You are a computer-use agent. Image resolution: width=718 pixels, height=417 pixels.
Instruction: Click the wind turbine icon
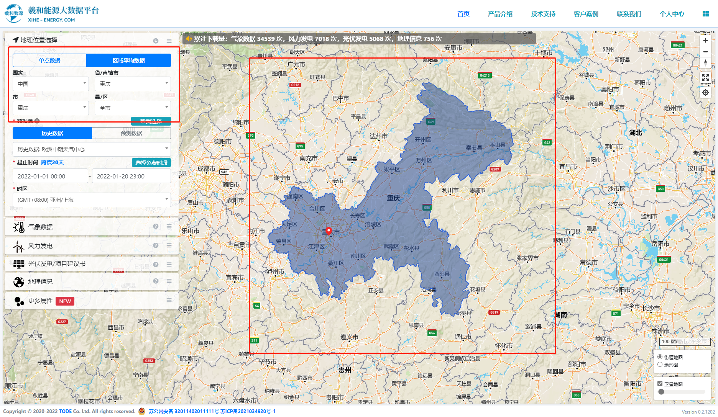point(18,246)
